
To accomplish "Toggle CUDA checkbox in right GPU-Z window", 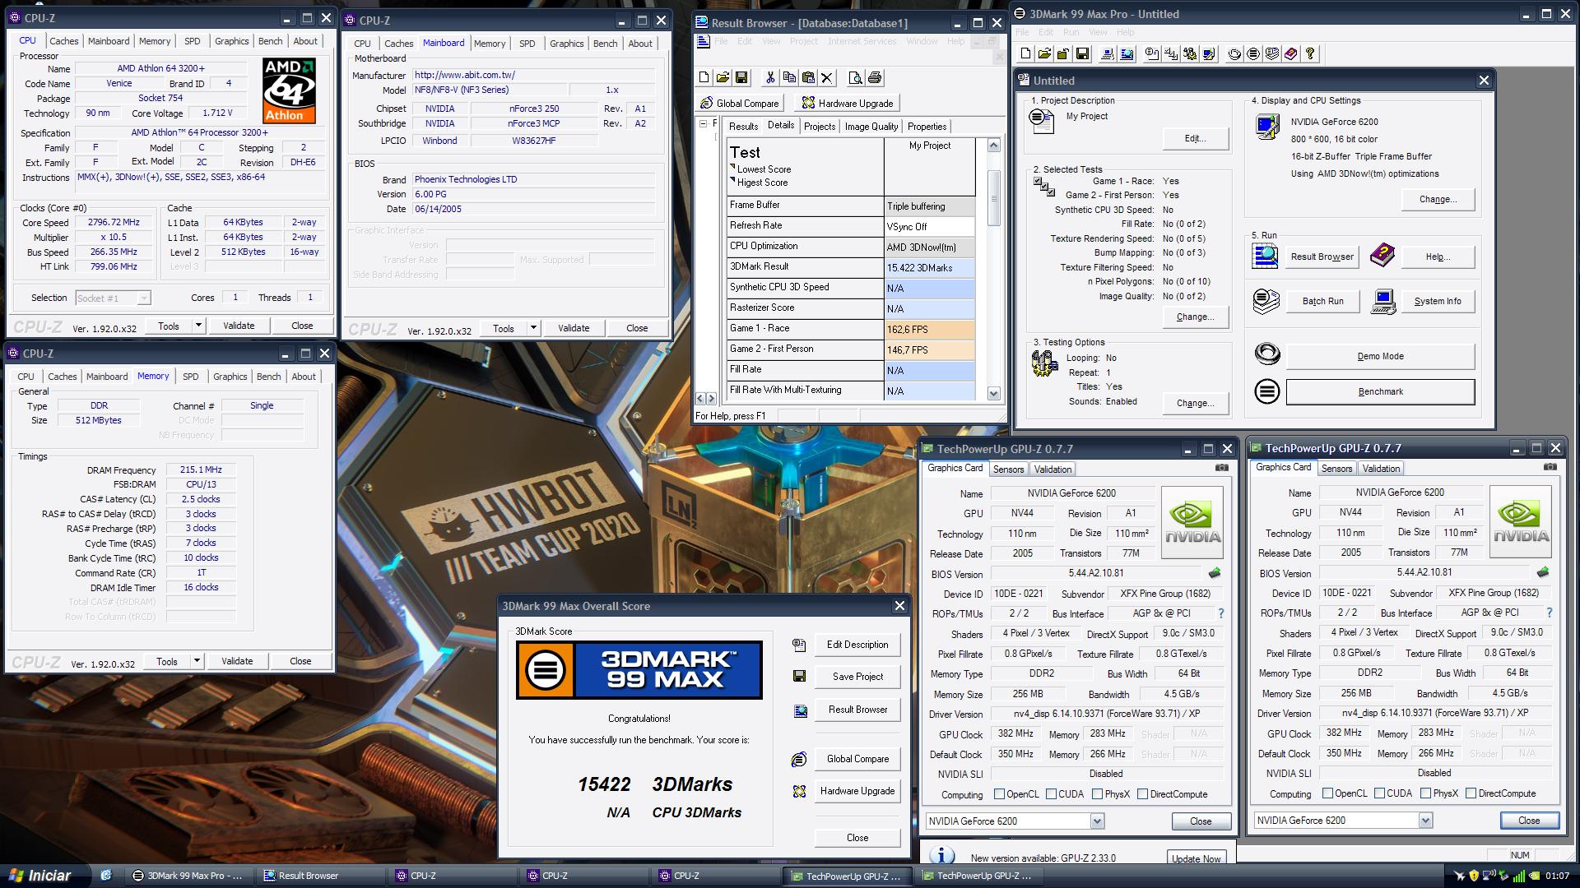I will click(x=1379, y=793).
